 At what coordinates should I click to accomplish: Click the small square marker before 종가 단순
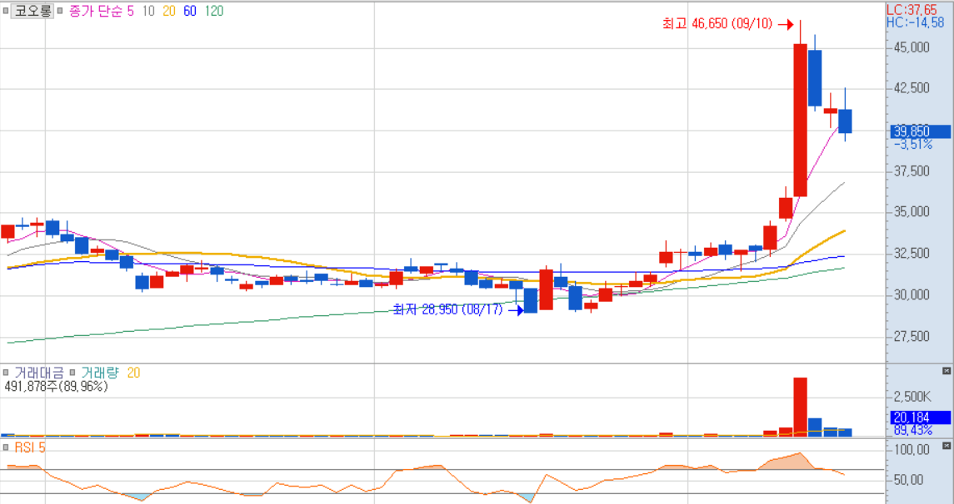point(61,11)
